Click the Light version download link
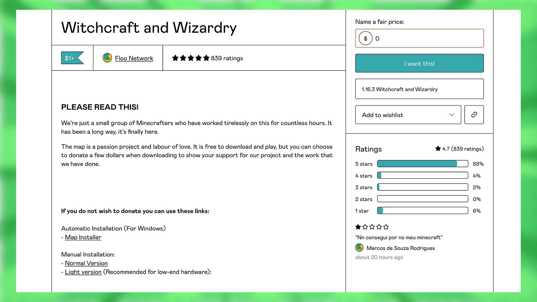Screen dimensions: 537x302 coord(83,272)
